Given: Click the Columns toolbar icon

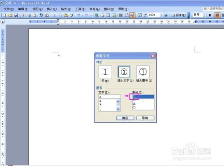Looking at the screenshot, I should click(121, 15).
